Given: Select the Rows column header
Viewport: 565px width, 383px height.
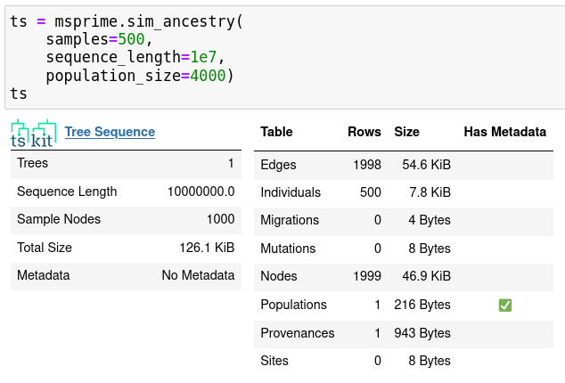Looking at the screenshot, I should point(364,132).
